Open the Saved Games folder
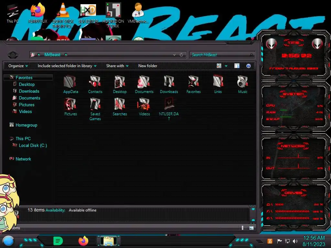 coord(95,109)
